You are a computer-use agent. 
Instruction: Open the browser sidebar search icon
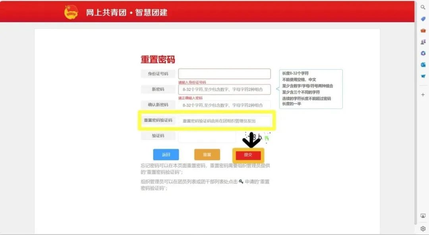point(423,8)
